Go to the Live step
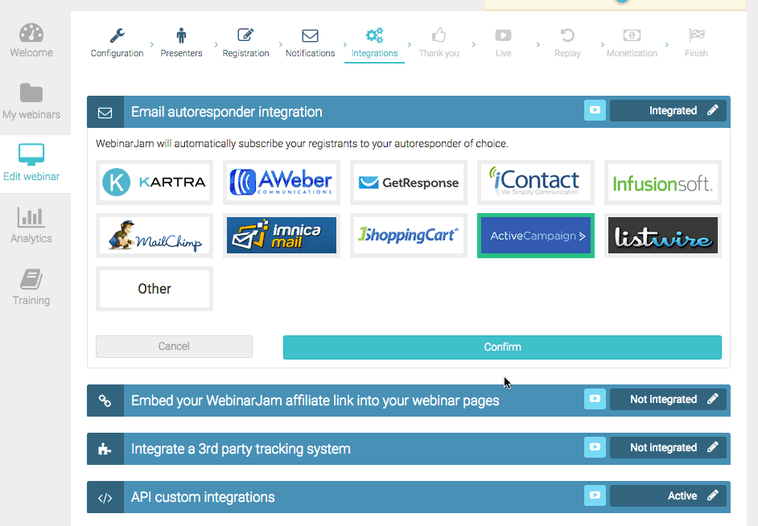 [x=503, y=43]
